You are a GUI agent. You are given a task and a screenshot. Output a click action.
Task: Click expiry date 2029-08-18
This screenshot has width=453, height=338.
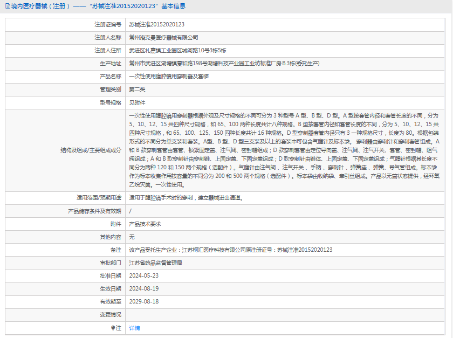144,301
